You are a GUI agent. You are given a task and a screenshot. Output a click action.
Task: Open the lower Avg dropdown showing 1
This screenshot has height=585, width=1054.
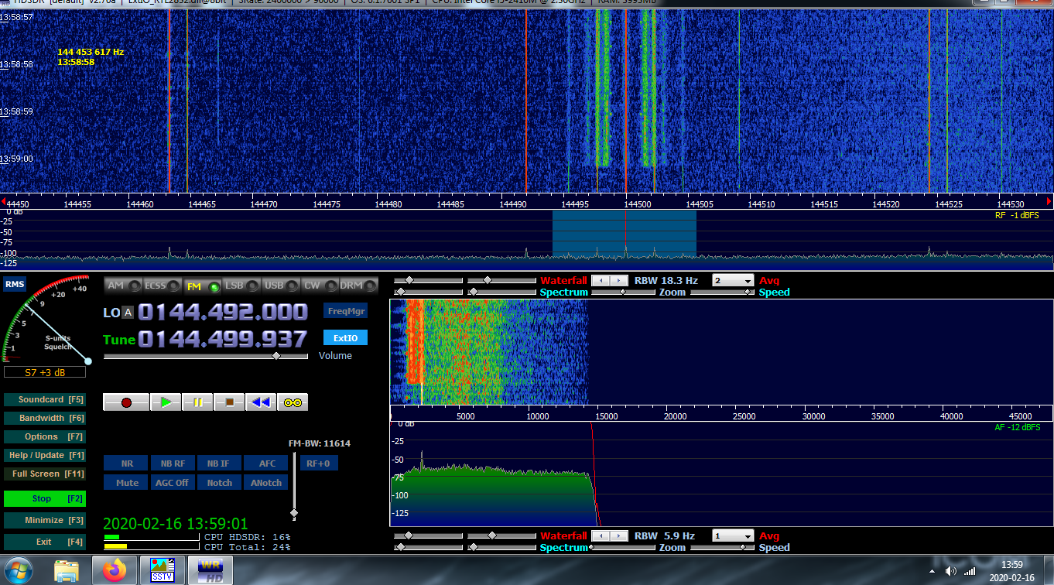732,535
